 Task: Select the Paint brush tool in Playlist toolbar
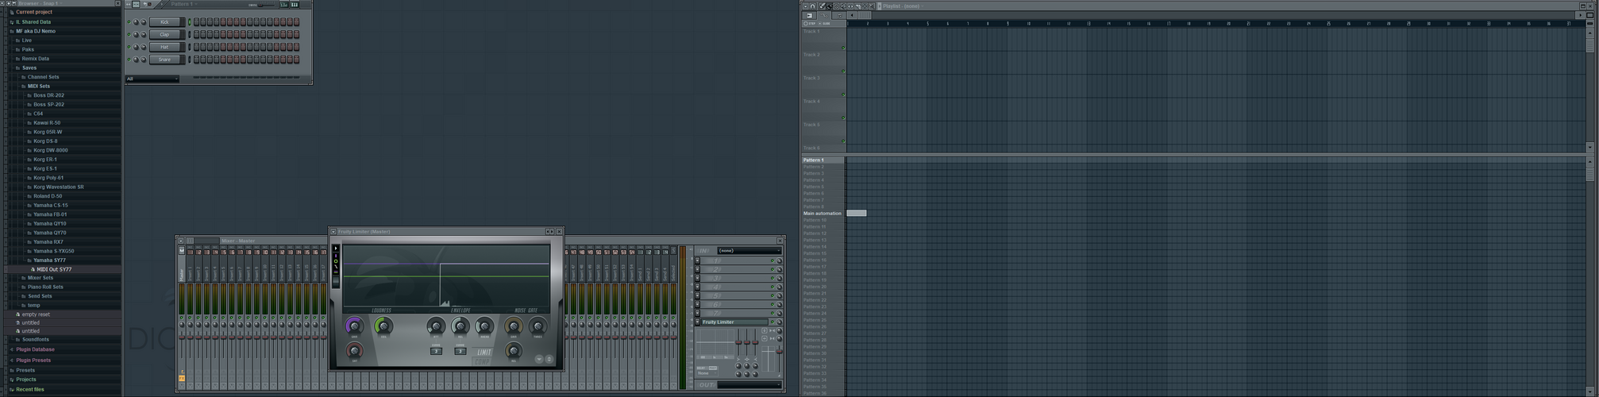click(830, 6)
